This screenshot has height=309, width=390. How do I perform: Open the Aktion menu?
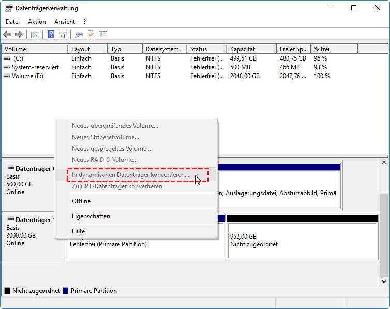point(37,22)
